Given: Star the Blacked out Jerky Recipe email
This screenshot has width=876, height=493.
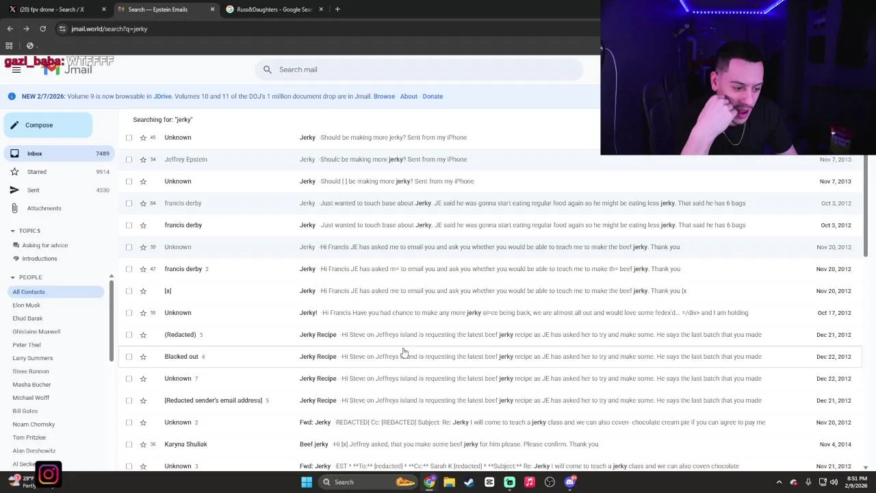Looking at the screenshot, I should 143,357.
